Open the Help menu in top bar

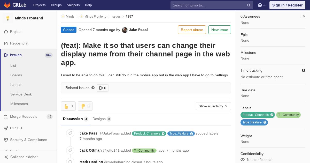coord(88,5)
